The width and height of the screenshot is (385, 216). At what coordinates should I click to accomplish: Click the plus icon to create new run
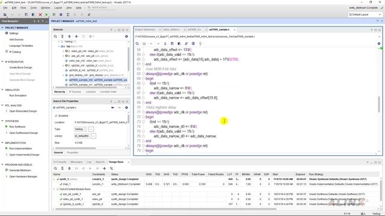pos(104,169)
